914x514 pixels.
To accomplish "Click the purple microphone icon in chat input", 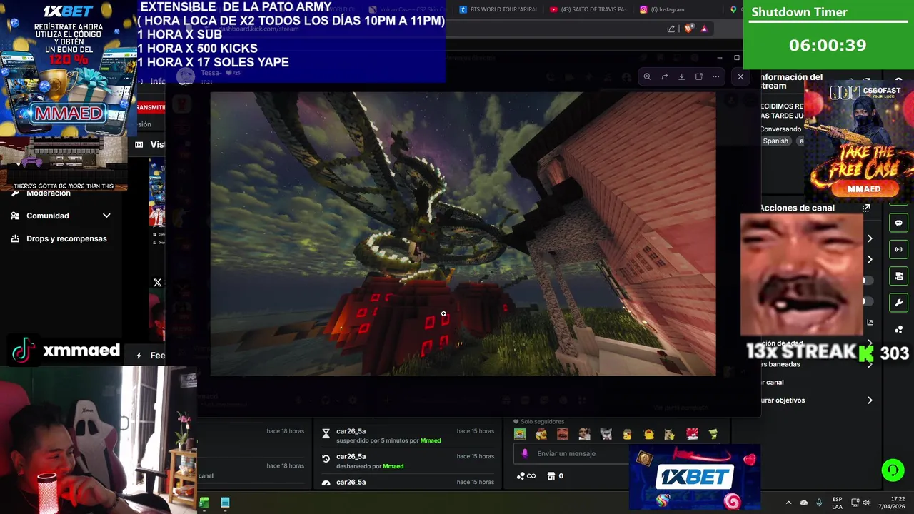I will click(x=525, y=453).
